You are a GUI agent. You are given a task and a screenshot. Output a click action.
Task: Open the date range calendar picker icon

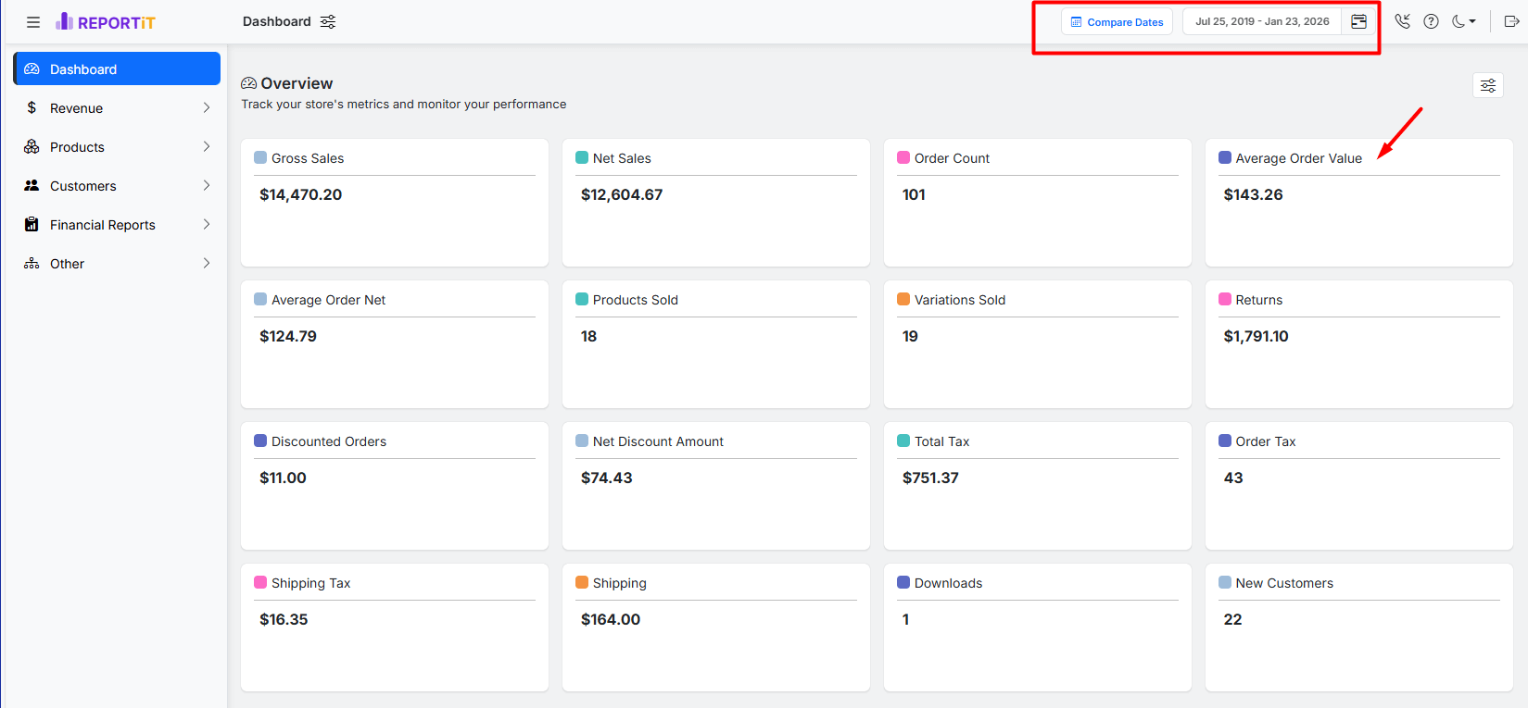pyautogui.click(x=1358, y=22)
